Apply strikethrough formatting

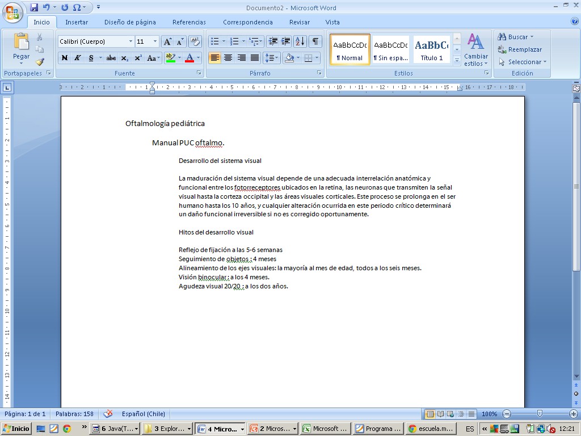pyautogui.click(x=111, y=58)
